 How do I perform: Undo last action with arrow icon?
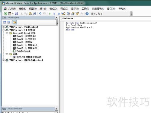pyautogui.click(x=40, y=14)
